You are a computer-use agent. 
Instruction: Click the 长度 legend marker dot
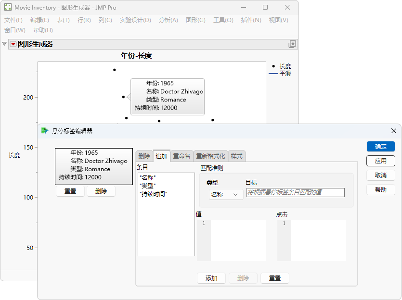[x=273, y=66]
